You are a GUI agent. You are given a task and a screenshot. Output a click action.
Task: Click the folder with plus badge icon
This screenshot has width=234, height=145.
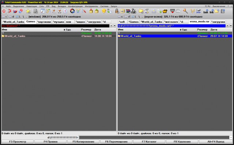coord(217,11)
